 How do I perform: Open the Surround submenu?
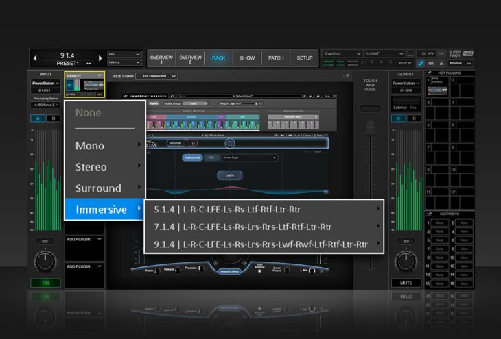tap(104, 188)
